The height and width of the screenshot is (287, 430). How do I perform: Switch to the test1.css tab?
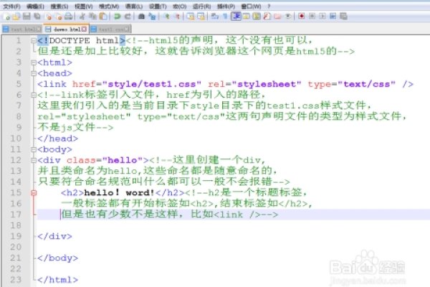pyautogui.click(x=111, y=29)
